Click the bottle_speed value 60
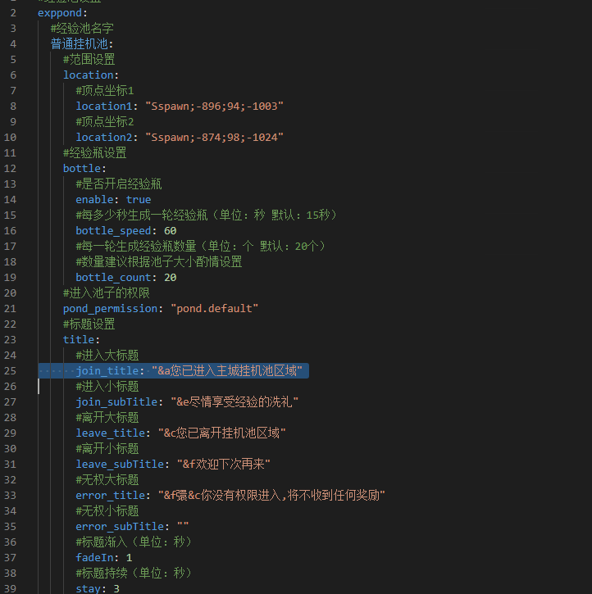This screenshot has width=592, height=594. 170,231
